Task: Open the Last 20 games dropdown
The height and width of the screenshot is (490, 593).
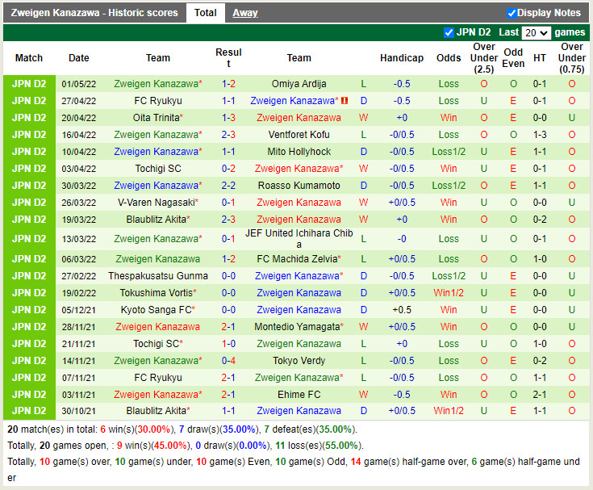Action: coord(536,33)
